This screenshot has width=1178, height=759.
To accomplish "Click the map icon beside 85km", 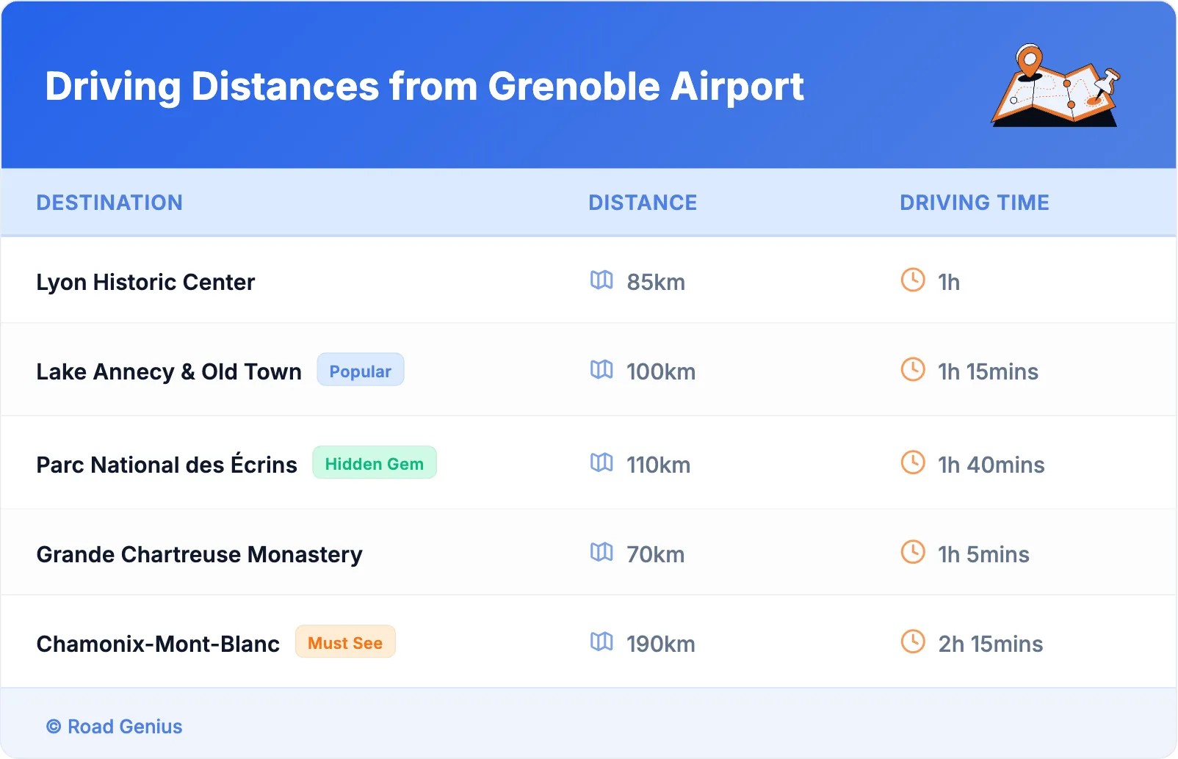I will pyautogui.click(x=601, y=280).
